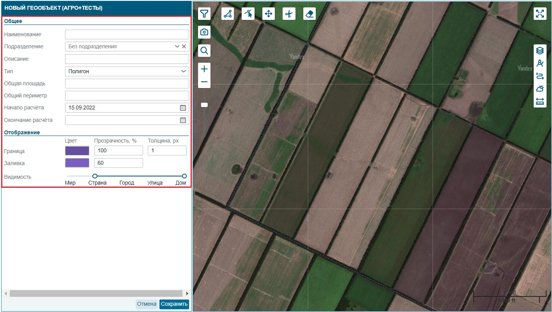Focus the Общий периметр field
Image resolution: width=552 pixels, height=312 pixels.
click(x=127, y=95)
